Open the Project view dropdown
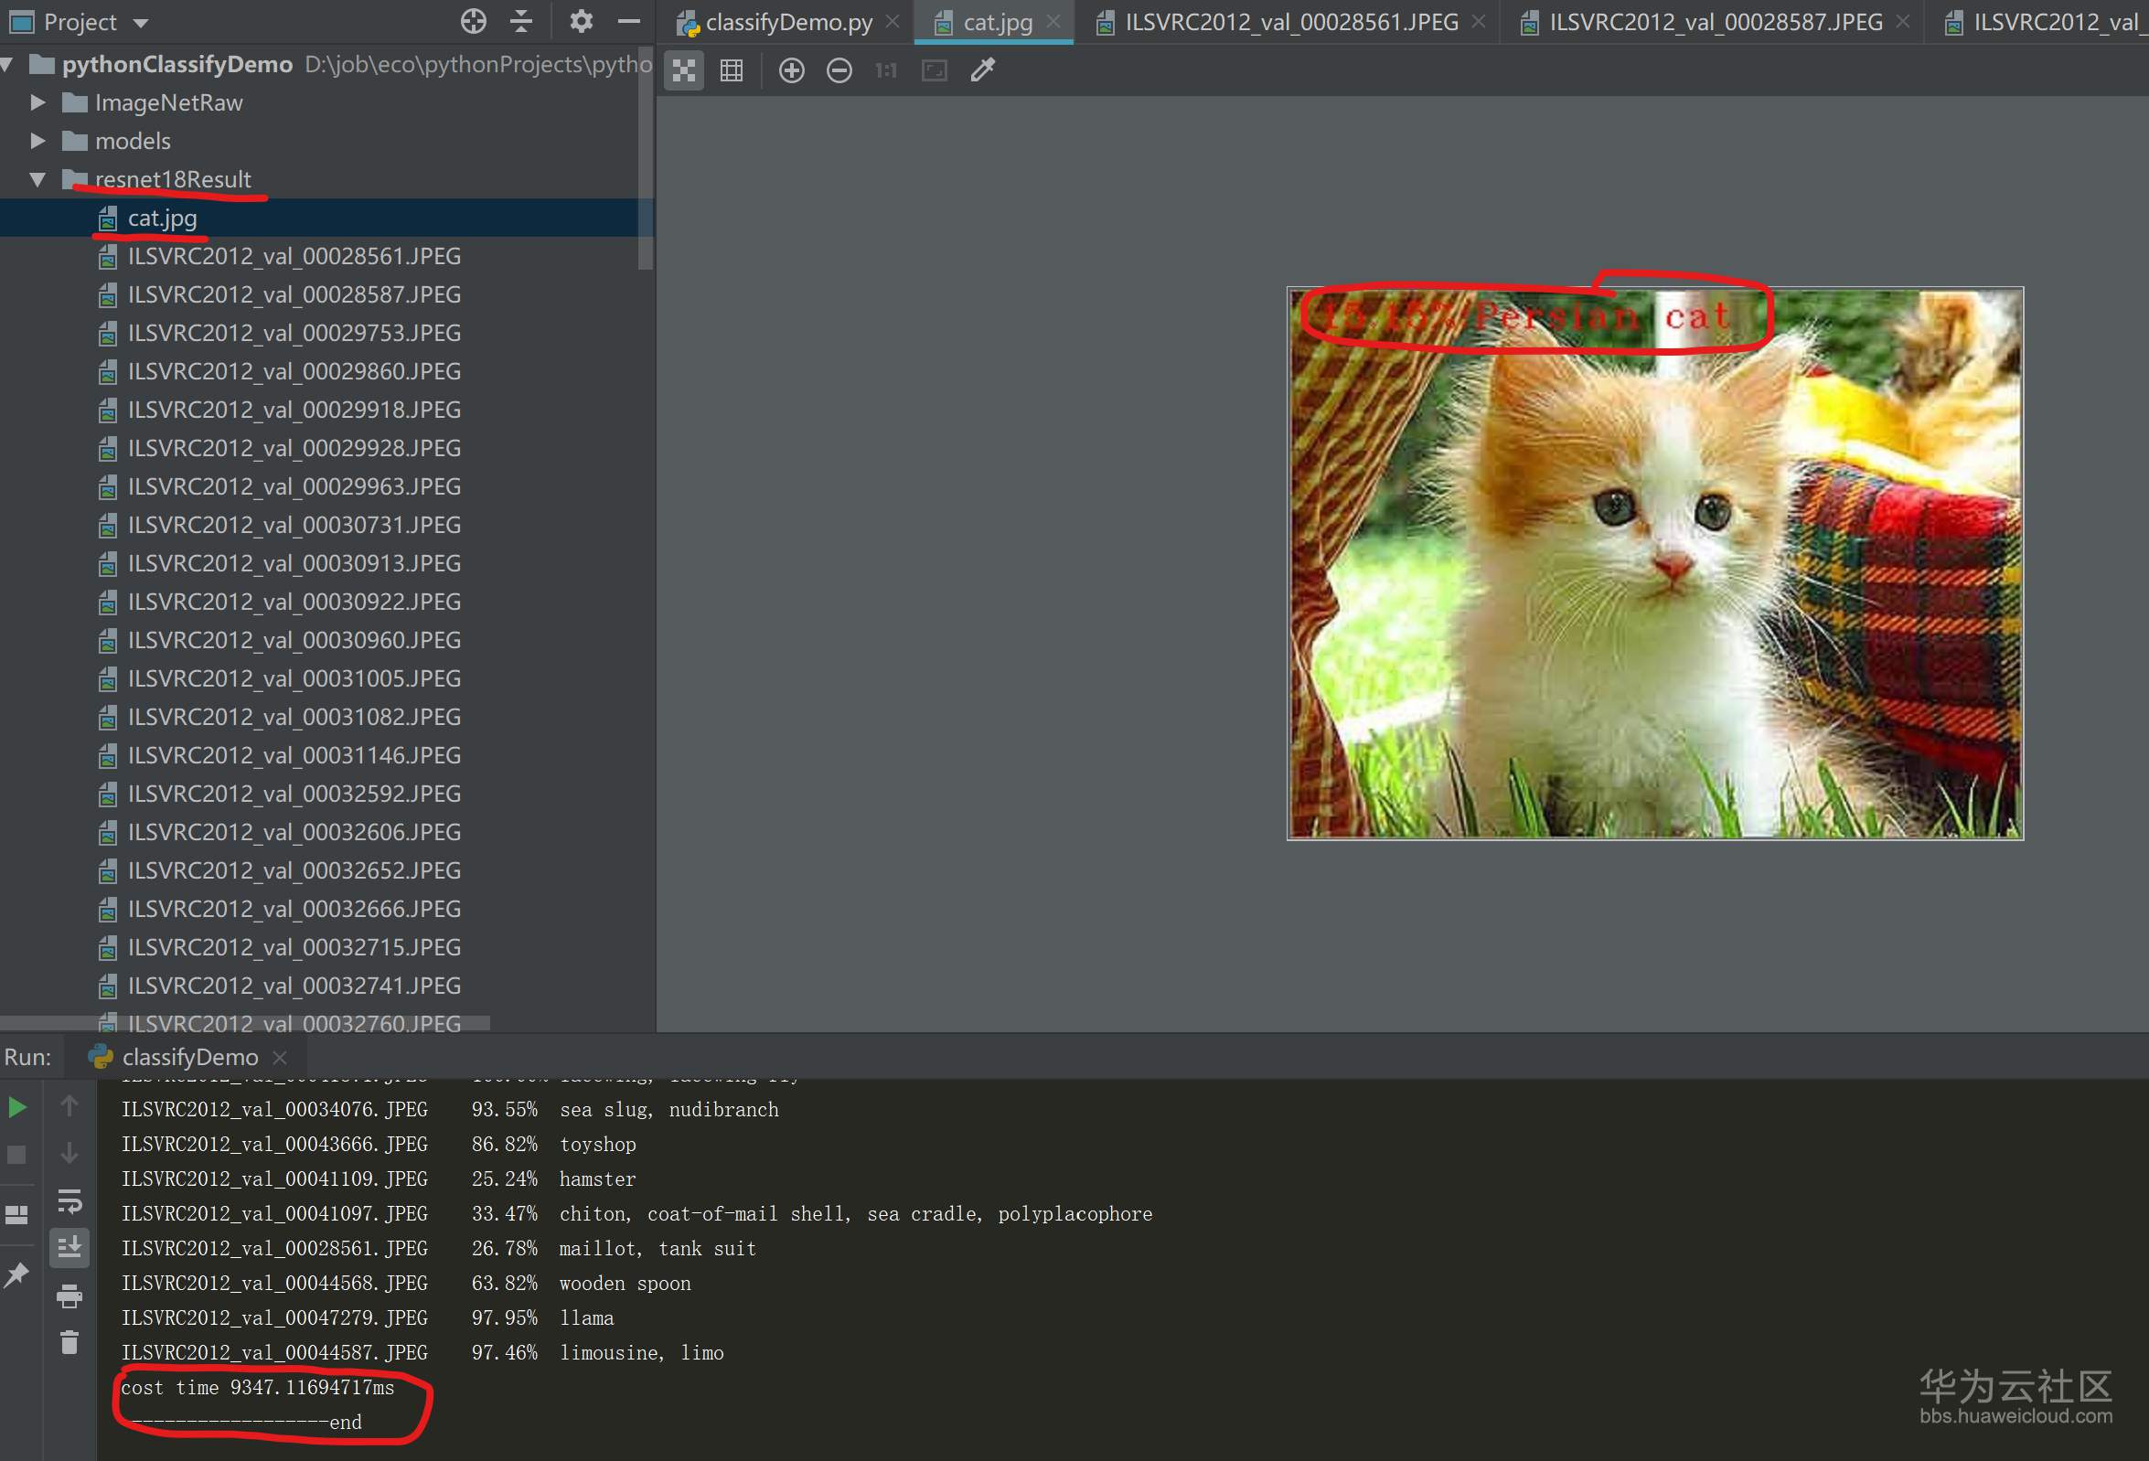This screenshot has width=2149, height=1461. pyautogui.click(x=141, y=23)
